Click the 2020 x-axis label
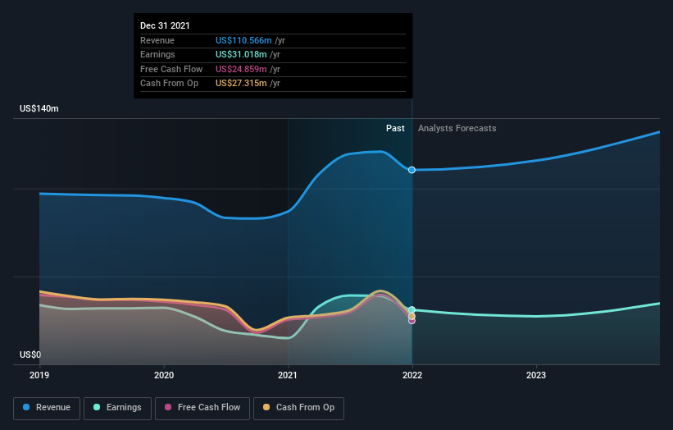The width and height of the screenshot is (673, 430). coord(164,375)
